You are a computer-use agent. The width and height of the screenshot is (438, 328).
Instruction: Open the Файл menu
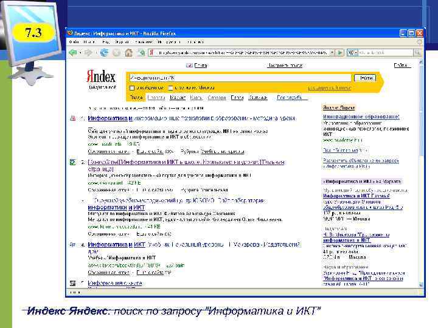[74, 42]
